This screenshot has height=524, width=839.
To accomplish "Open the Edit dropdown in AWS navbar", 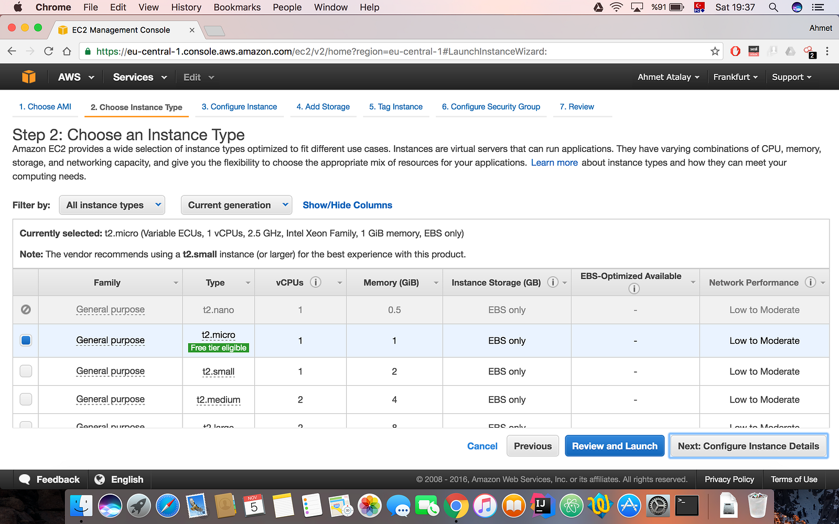I will [x=199, y=77].
